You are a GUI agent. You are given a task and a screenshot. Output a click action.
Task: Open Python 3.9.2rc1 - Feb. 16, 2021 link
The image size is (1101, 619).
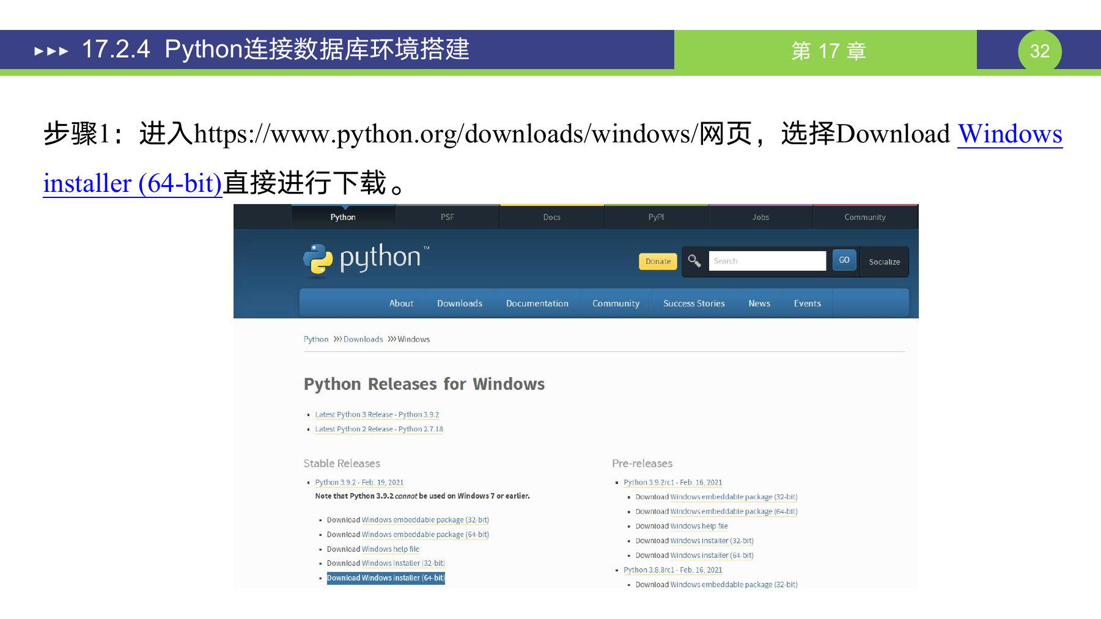point(673,482)
